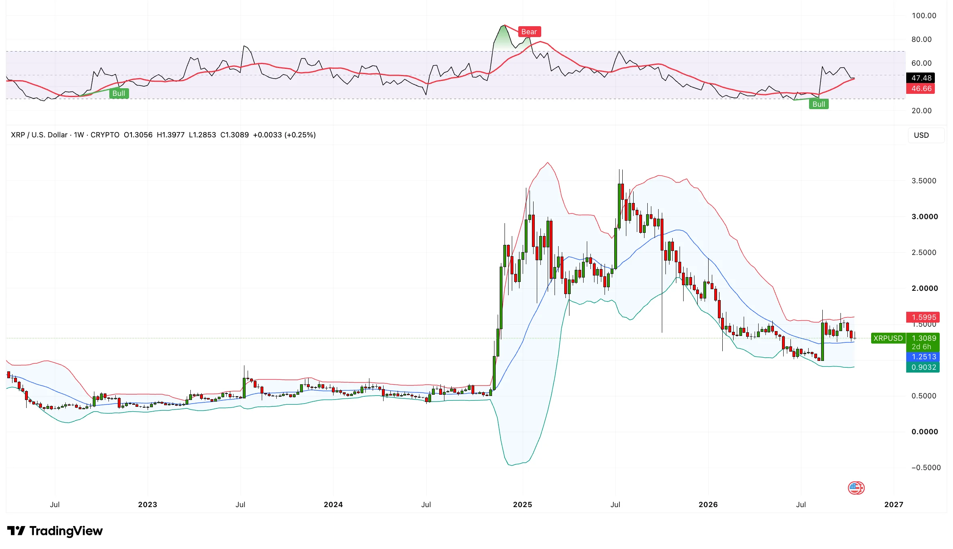Select the XRPUSD price tag

[x=888, y=338]
